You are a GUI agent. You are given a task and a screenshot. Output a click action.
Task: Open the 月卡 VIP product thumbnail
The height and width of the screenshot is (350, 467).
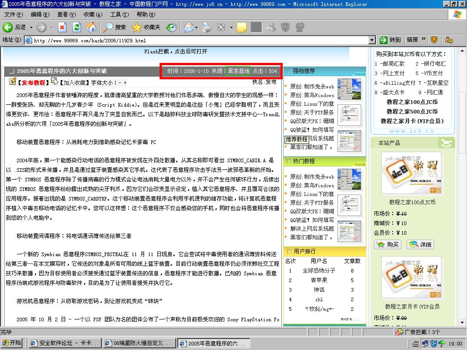pyautogui.click(x=412, y=278)
